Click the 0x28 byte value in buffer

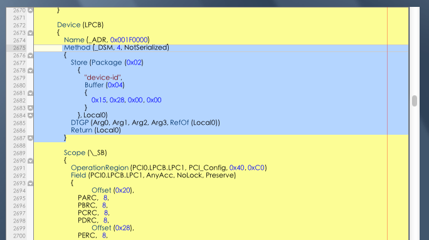click(x=117, y=100)
